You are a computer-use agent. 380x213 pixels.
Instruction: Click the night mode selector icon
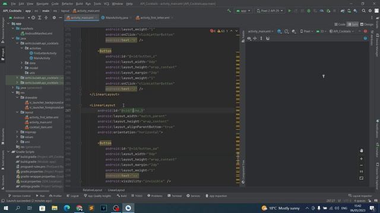tap(294, 31)
